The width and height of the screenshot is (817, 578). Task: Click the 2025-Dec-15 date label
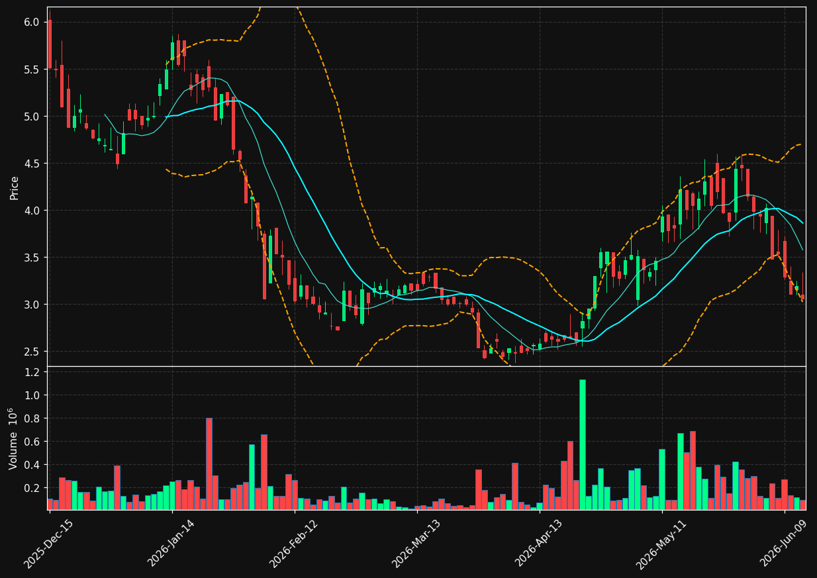(48, 544)
